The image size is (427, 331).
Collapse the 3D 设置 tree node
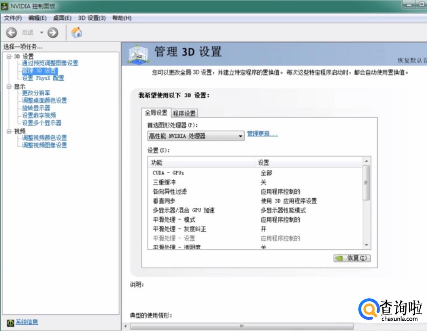pyautogui.click(x=9, y=56)
